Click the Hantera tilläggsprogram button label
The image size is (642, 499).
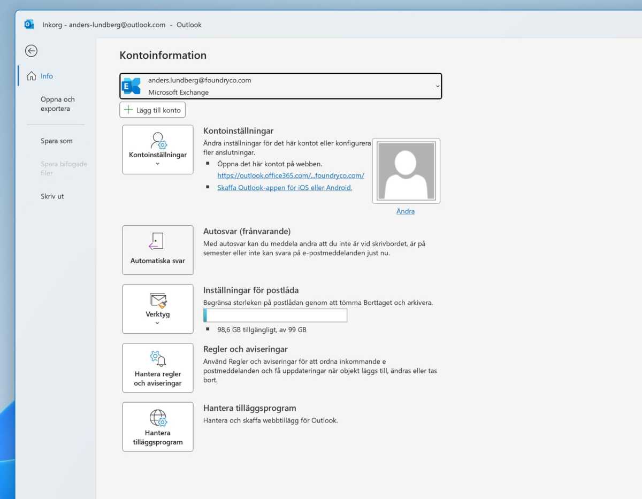[158, 437]
